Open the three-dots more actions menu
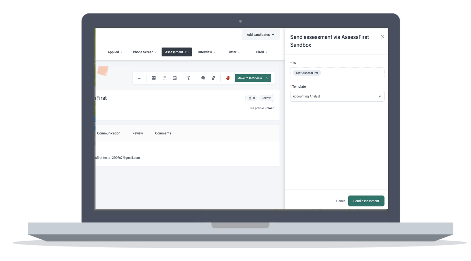The width and height of the screenshot is (471, 261). (139, 78)
